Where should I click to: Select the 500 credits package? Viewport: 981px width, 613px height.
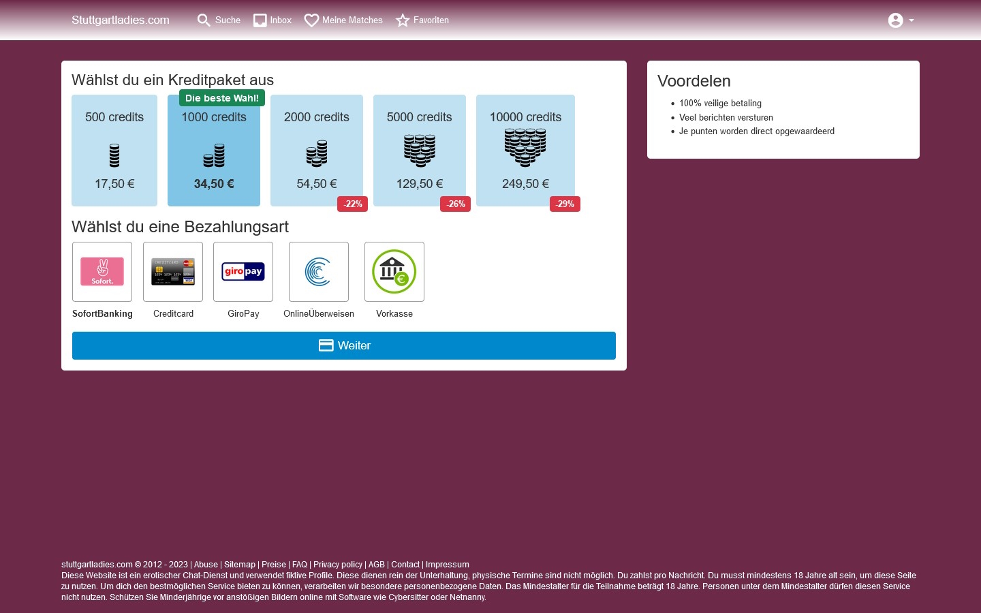click(114, 151)
